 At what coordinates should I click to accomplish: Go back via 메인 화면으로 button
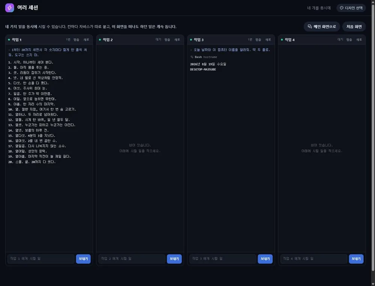point(322,27)
